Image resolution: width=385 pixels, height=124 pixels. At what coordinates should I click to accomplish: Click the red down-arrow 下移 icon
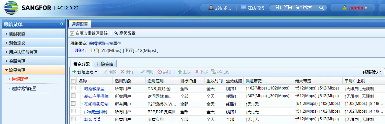click(x=197, y=72)
